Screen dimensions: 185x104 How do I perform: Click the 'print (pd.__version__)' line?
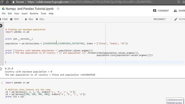pos(19,39)
